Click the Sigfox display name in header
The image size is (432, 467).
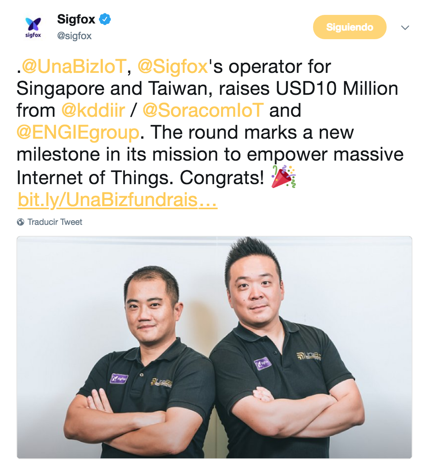coord(76,19)
